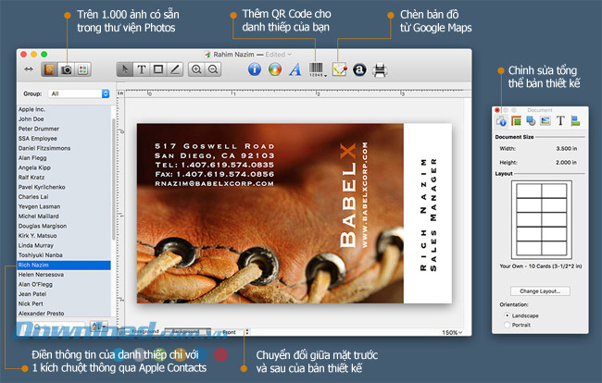
Task: Zoom out with magnifier minus
Action: tap(213, 69)
